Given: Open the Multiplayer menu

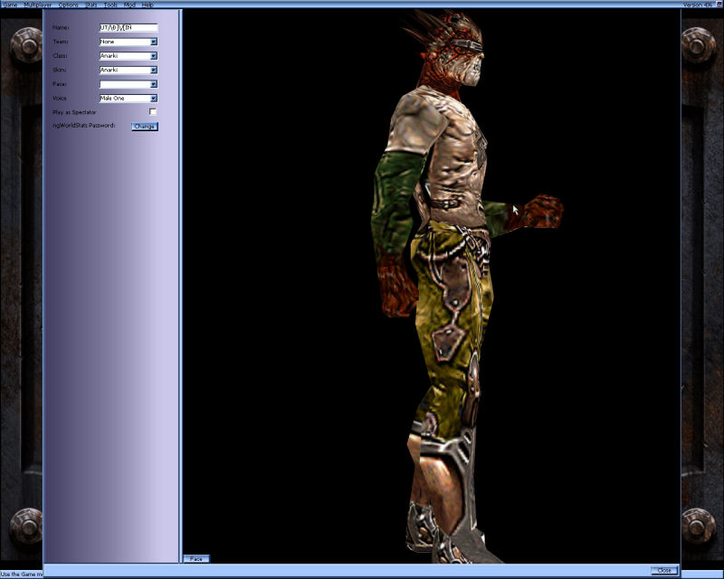Looking at the screenshot, I should [34, 3].
